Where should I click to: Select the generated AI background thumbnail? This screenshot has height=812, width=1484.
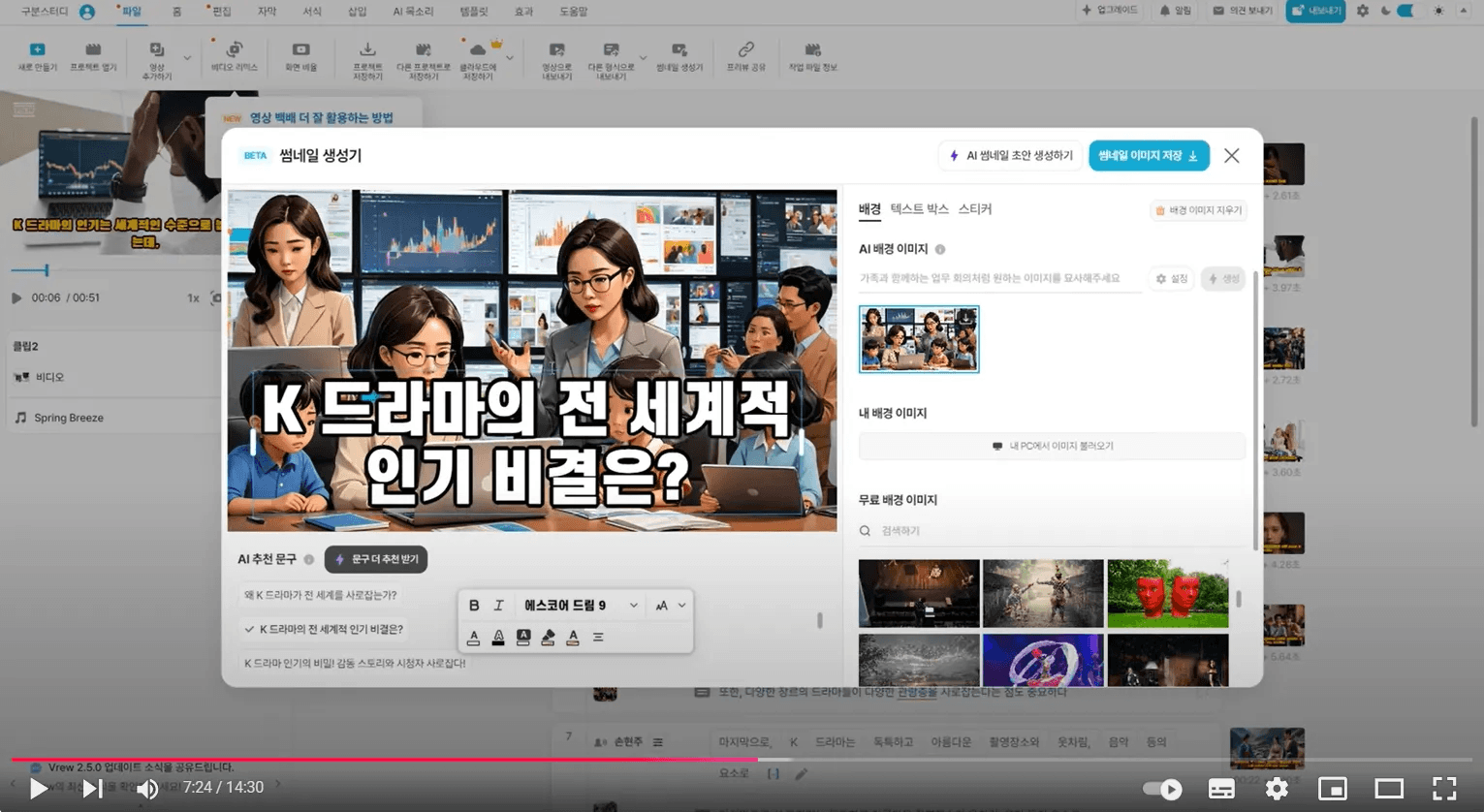(x=918, y=338)
